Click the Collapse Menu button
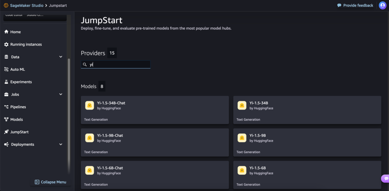The height and width of the screenshot is (191, 389). [x=51, y=182]
